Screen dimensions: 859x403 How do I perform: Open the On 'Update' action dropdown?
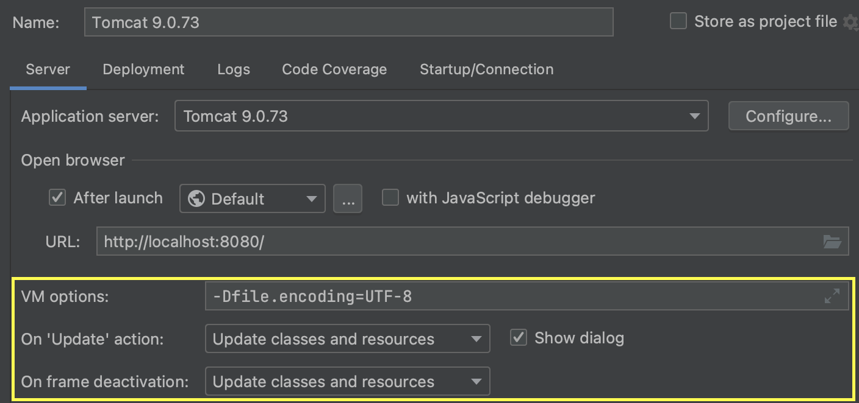coord(347,339)
